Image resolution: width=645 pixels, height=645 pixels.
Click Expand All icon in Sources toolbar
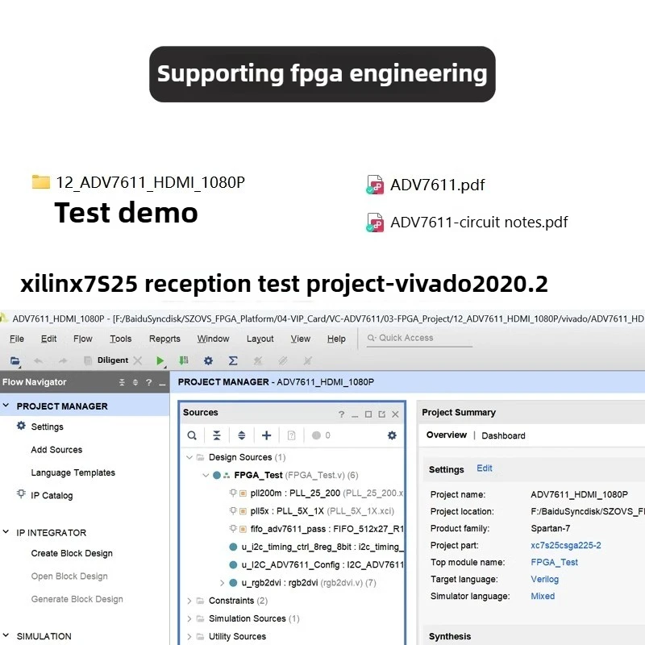click(x=241, y=435)
